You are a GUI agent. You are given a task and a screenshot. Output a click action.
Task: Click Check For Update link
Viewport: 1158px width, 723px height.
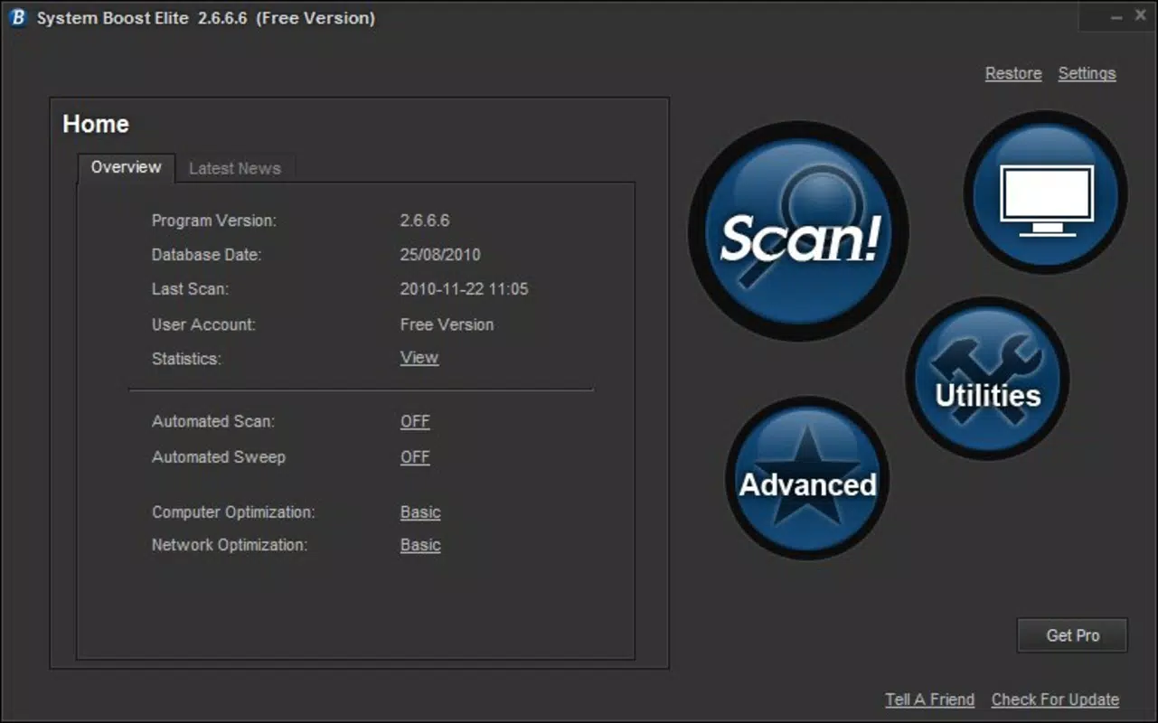[x=1055, y=700]
